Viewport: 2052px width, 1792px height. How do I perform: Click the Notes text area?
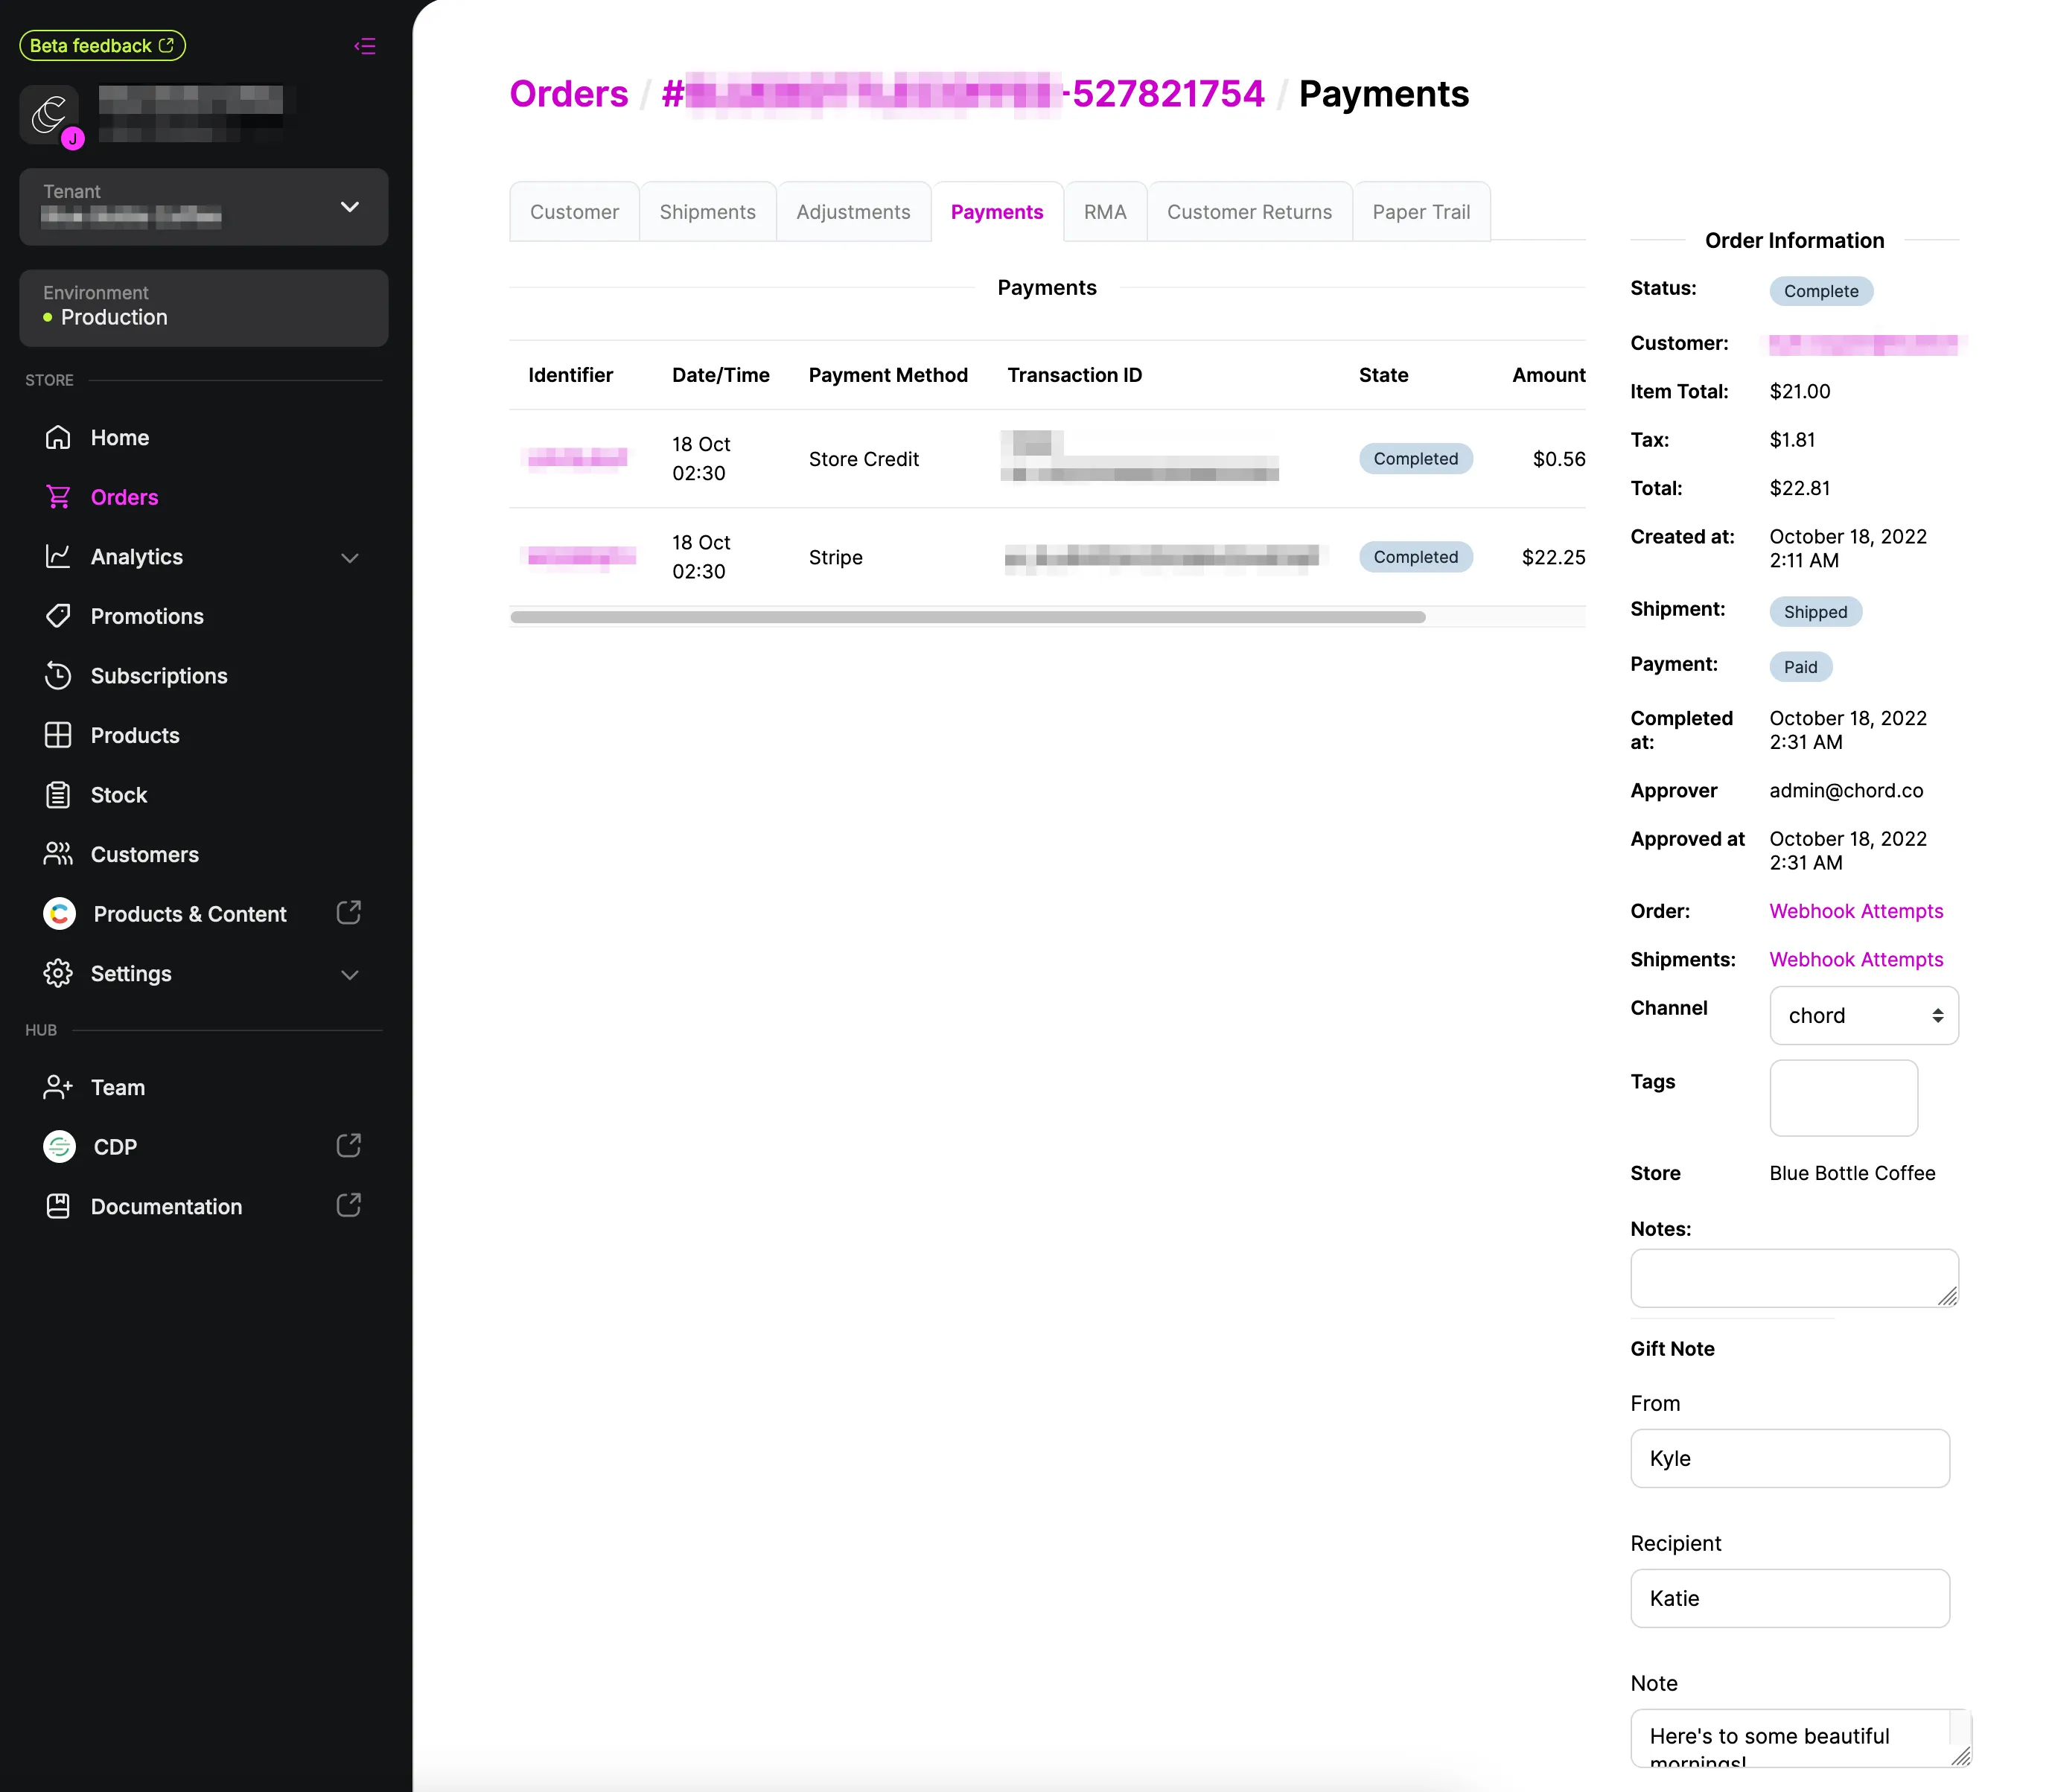coord(1794,1278)
